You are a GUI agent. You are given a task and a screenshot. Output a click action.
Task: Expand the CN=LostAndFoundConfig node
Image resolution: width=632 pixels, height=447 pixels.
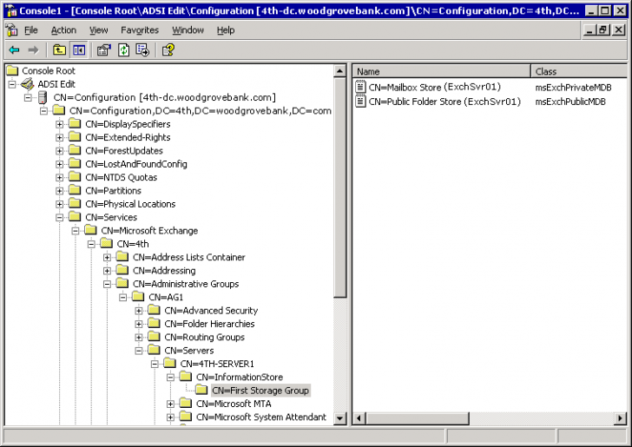pyautogui.click(x=60, y=164)
